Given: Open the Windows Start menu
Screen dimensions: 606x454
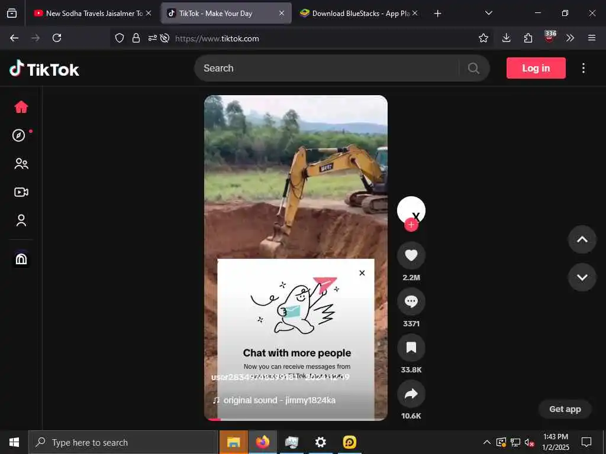Looking at the screenshot, I should coord(14,442).
